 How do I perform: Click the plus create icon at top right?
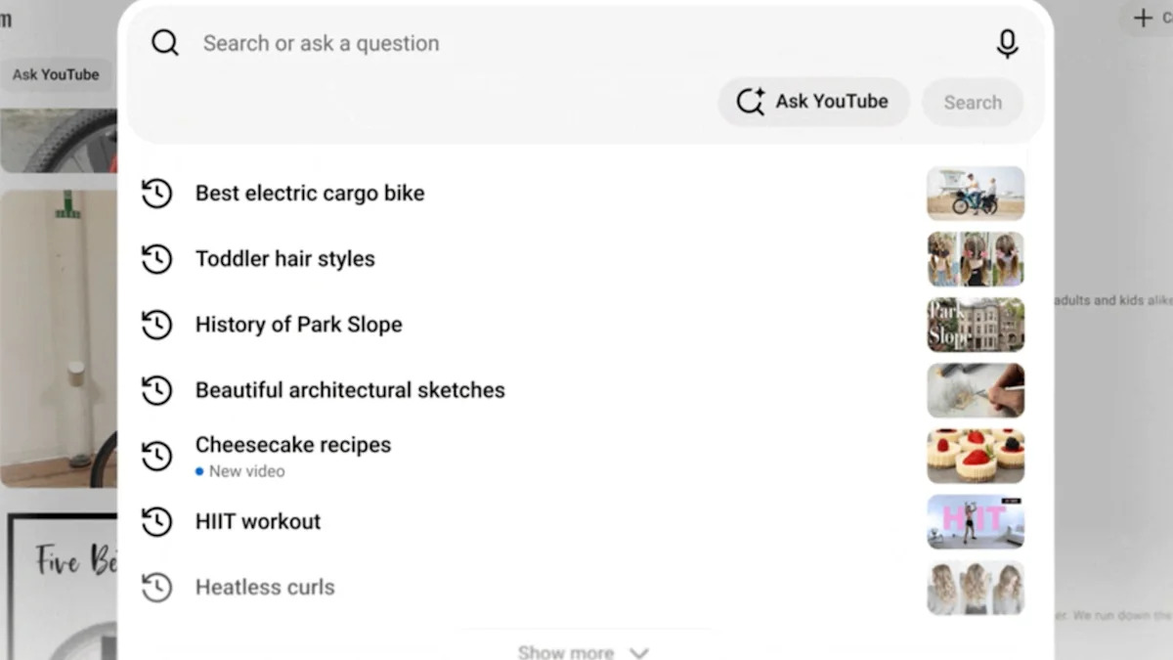(x=1143, y=18)
